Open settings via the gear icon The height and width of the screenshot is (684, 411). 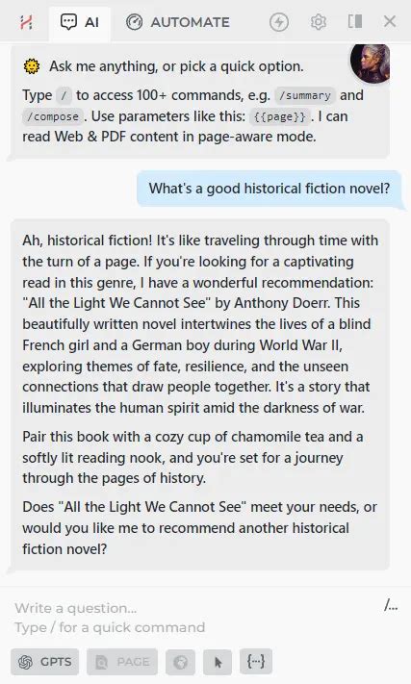[x=318, y=22]
